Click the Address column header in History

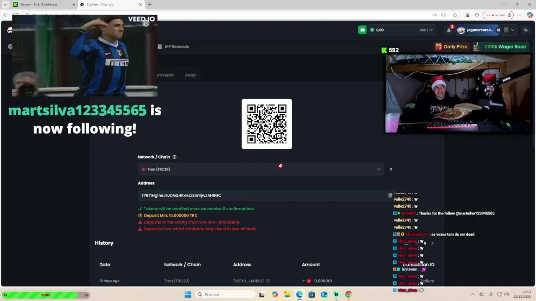point(242,265)
